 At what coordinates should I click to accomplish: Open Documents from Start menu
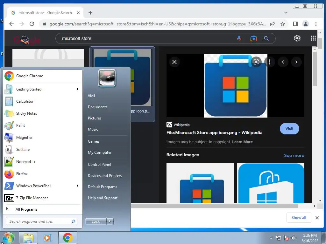pyautogui.click(x=97, y=107)
